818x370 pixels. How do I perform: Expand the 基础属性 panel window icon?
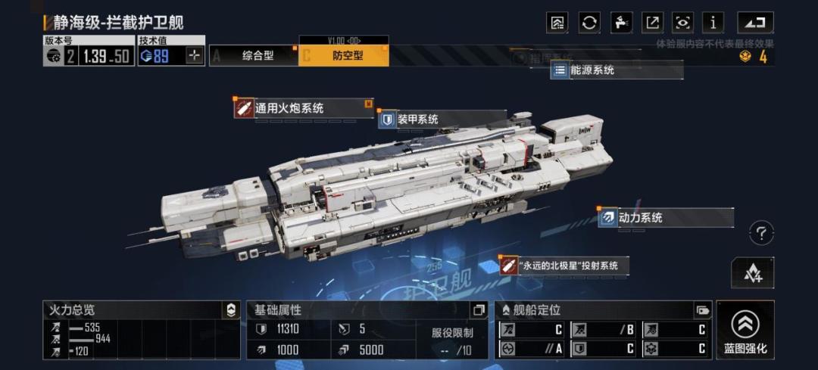coord(479,310)
